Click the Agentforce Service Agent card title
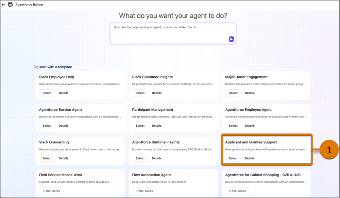Image resolution: width=340 pixels, height=198 pixels. pyautogui.click(x=61, y=110)
